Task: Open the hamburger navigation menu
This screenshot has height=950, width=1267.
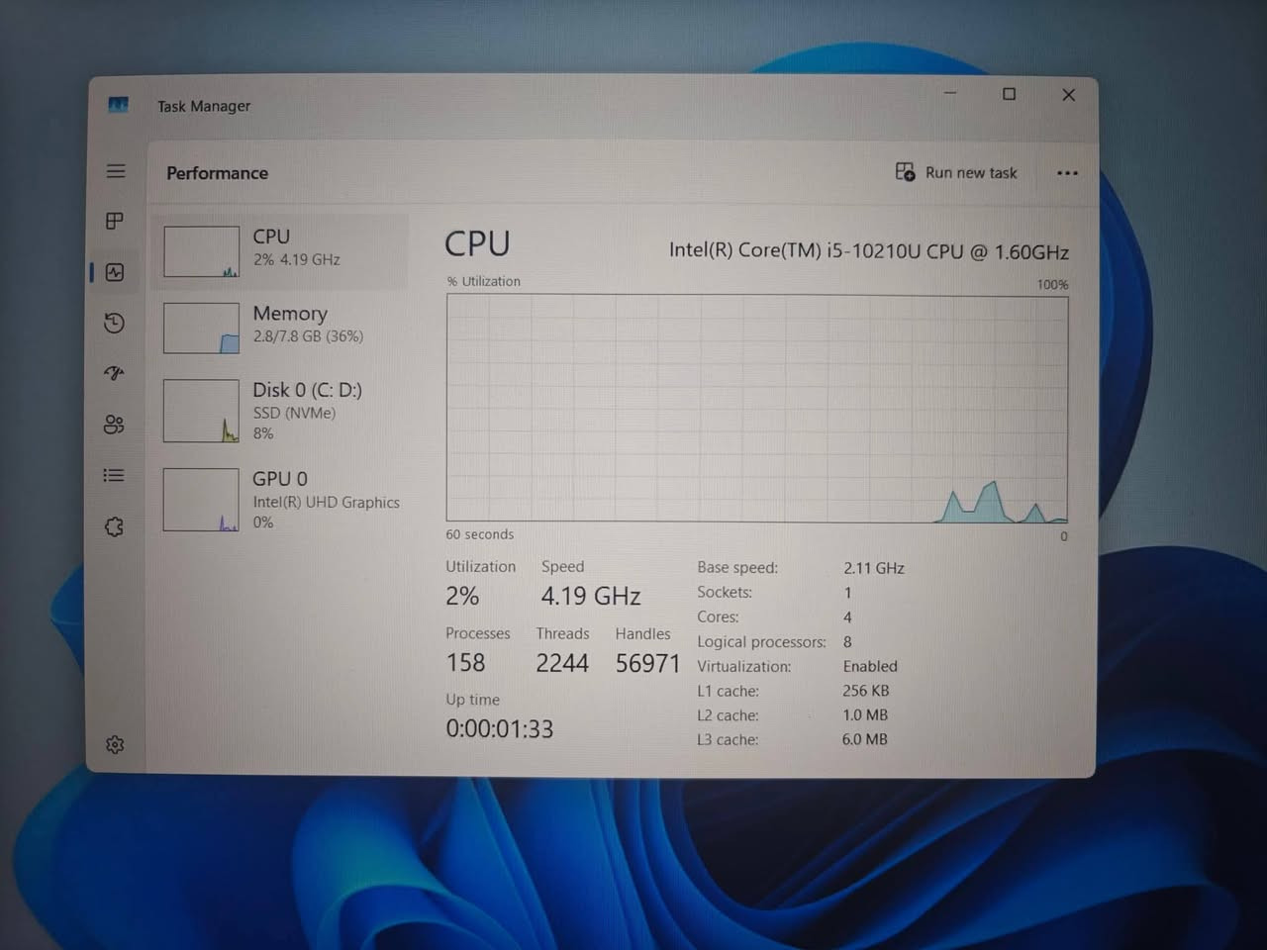Action: 116,171
